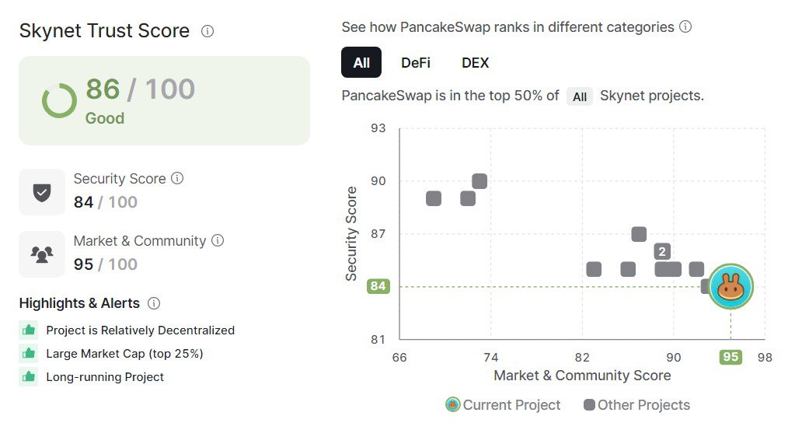
Task: Click info icon next to Skynet Trust Score
Action: (207, 31)
